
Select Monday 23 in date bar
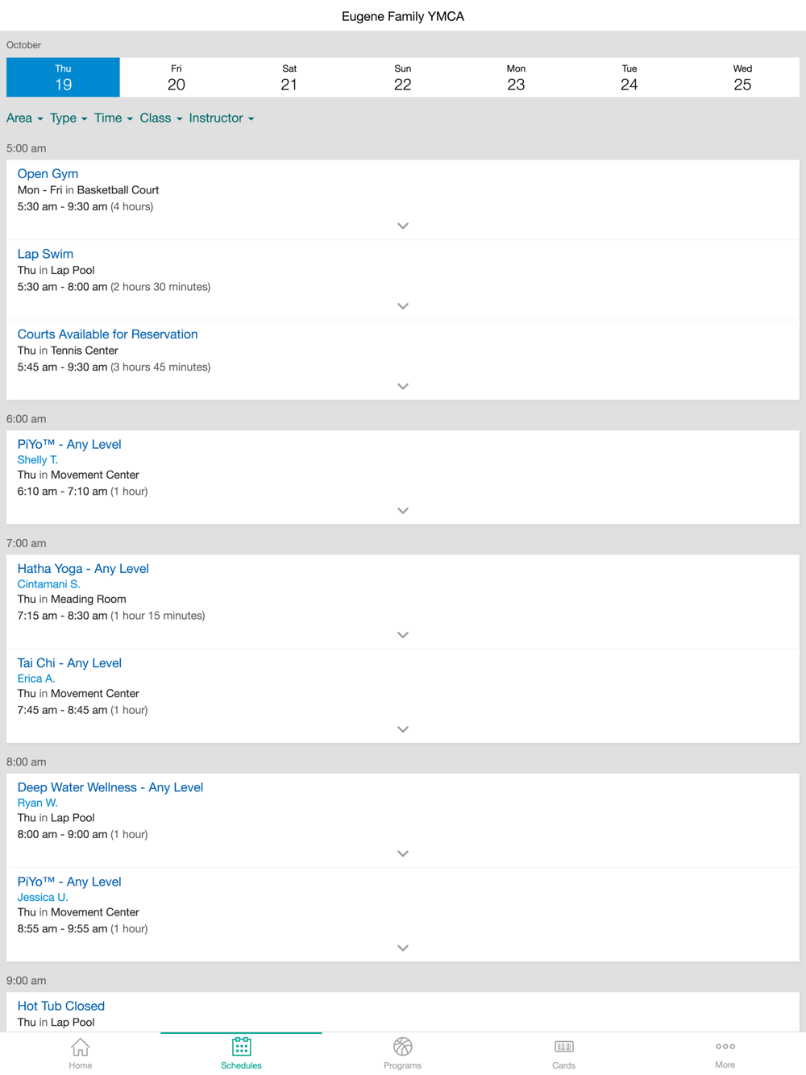[x=516, y=77]
